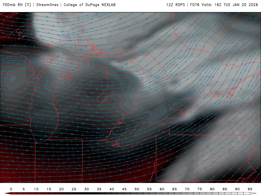Click the '12Z RDPS' model run label
The image size is (261, 195).
coord(176,5)
